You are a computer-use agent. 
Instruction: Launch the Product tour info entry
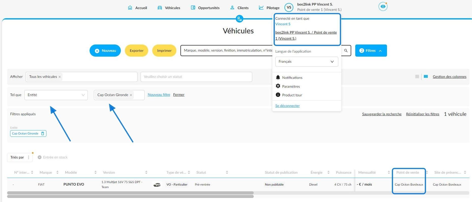pos(289,95)
